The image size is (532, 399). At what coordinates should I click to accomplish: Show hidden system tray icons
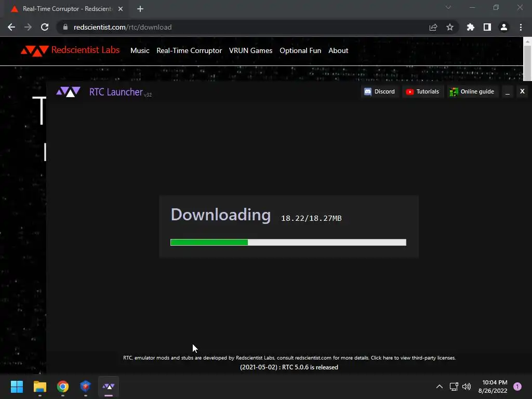pyautogui.click(x=439, y=387)
